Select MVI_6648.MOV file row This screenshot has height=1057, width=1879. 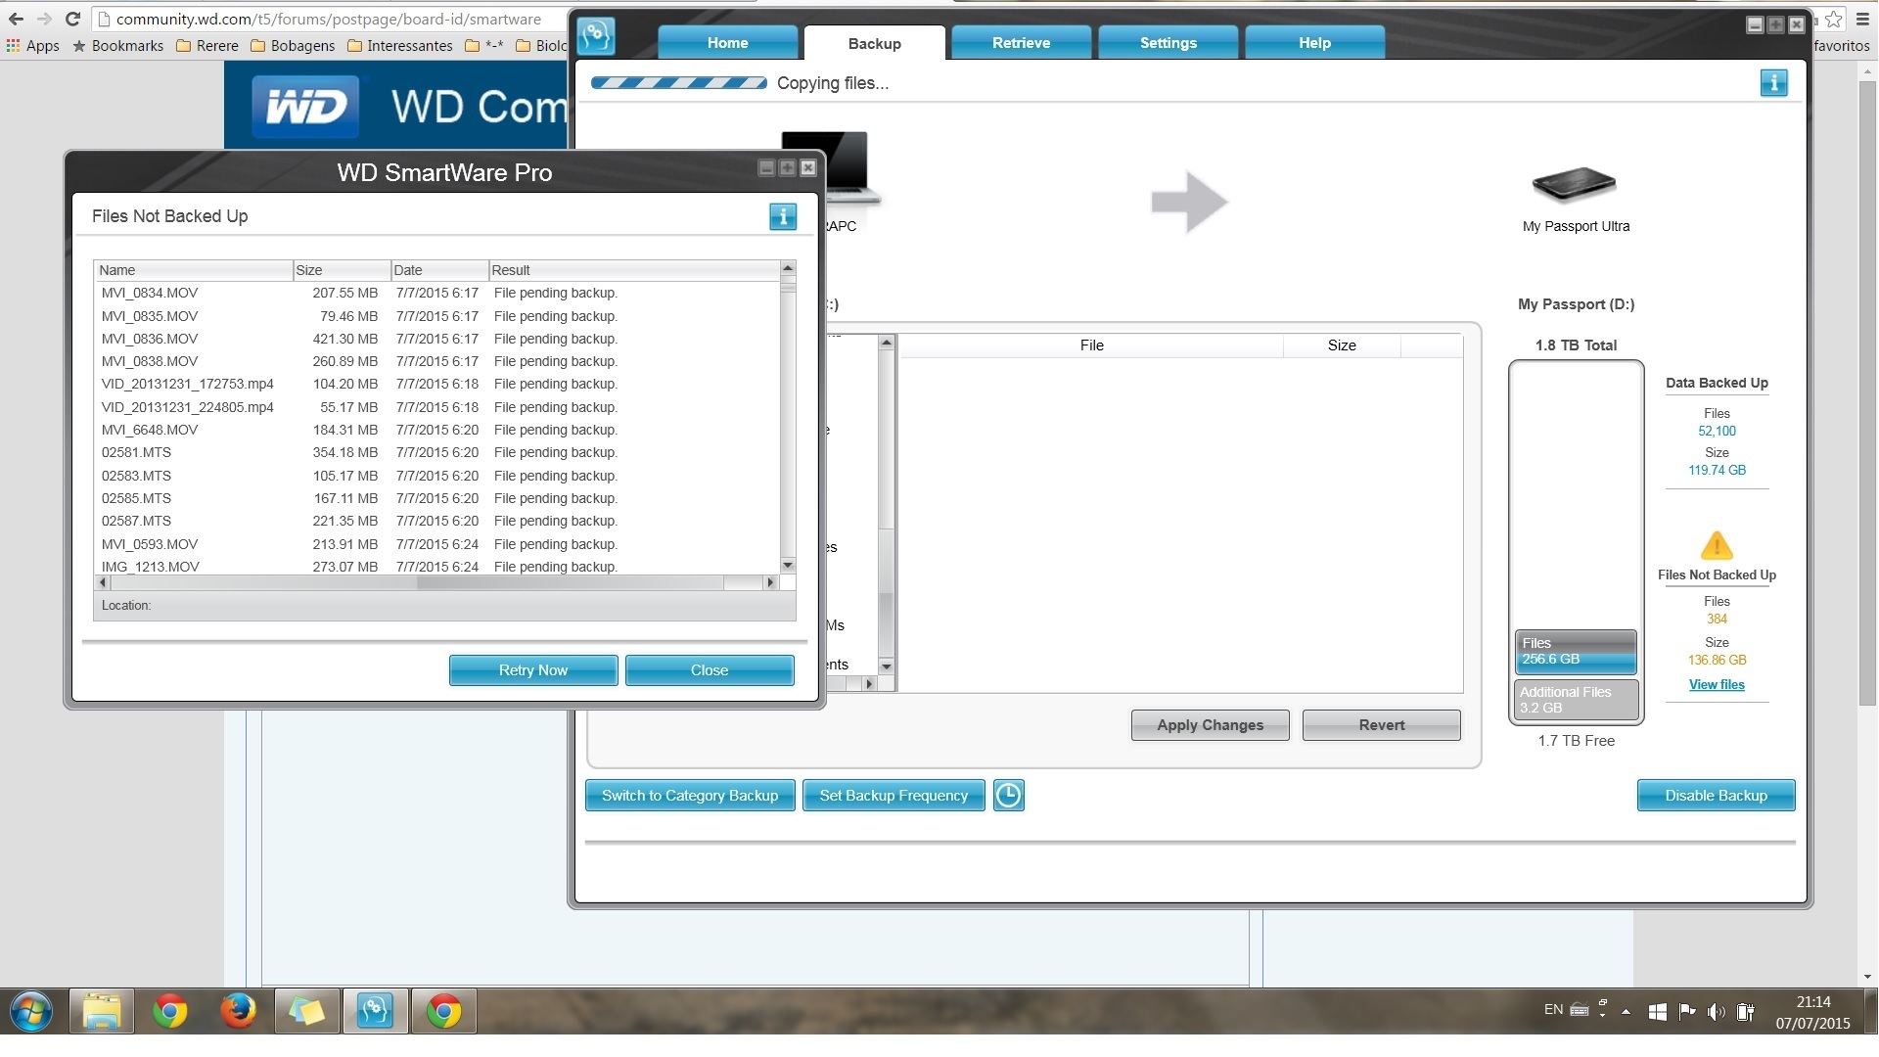click(437, 430)
